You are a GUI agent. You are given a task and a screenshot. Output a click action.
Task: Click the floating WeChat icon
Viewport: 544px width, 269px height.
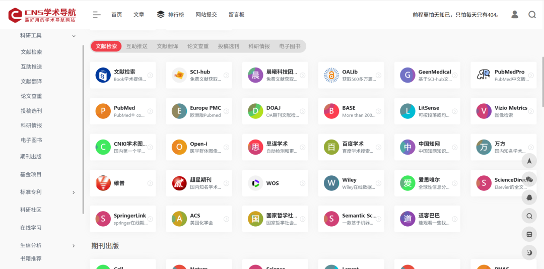tap(529, 179)
